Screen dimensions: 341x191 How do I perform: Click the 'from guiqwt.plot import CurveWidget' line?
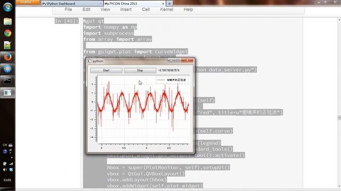click(135, 51)
